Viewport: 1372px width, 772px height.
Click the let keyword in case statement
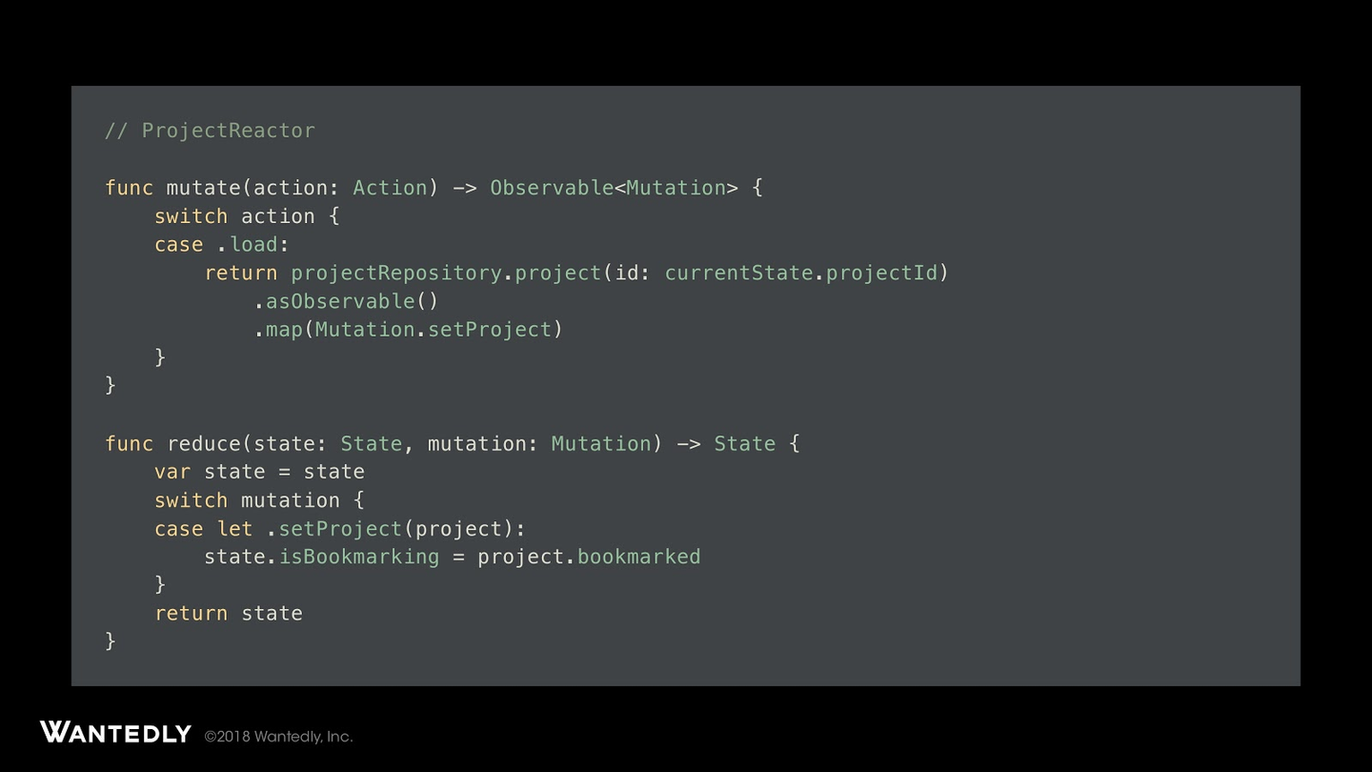(x=234, y=529)
